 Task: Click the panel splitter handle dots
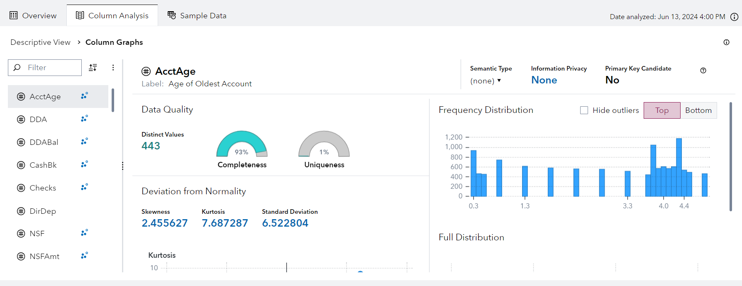[x=122, y=166]
